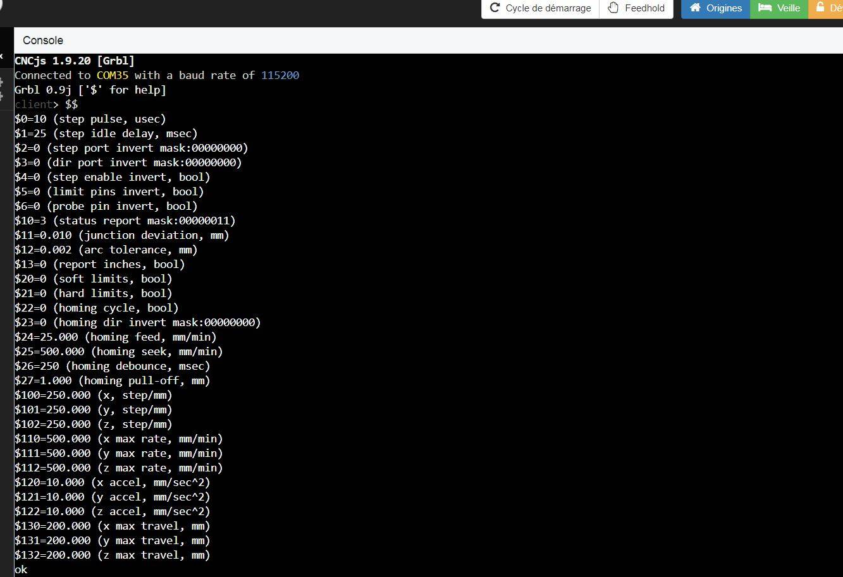Screen dimensions: 843x577
Task: Click the $10=3 status report mask line
Action: click(125, 221)
